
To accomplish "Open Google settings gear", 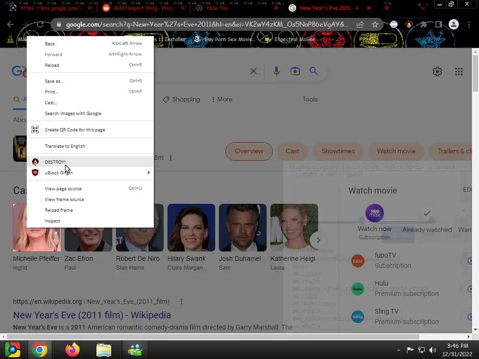I will tap(437, 72).
